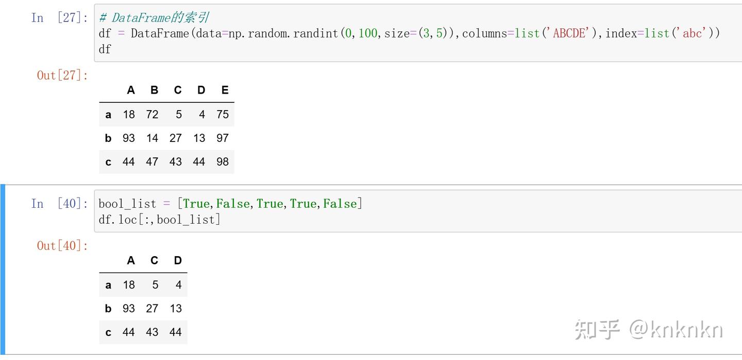
Task: Click the value 97 in the first table
Action: pyautogui.click(x=223, y=138)
